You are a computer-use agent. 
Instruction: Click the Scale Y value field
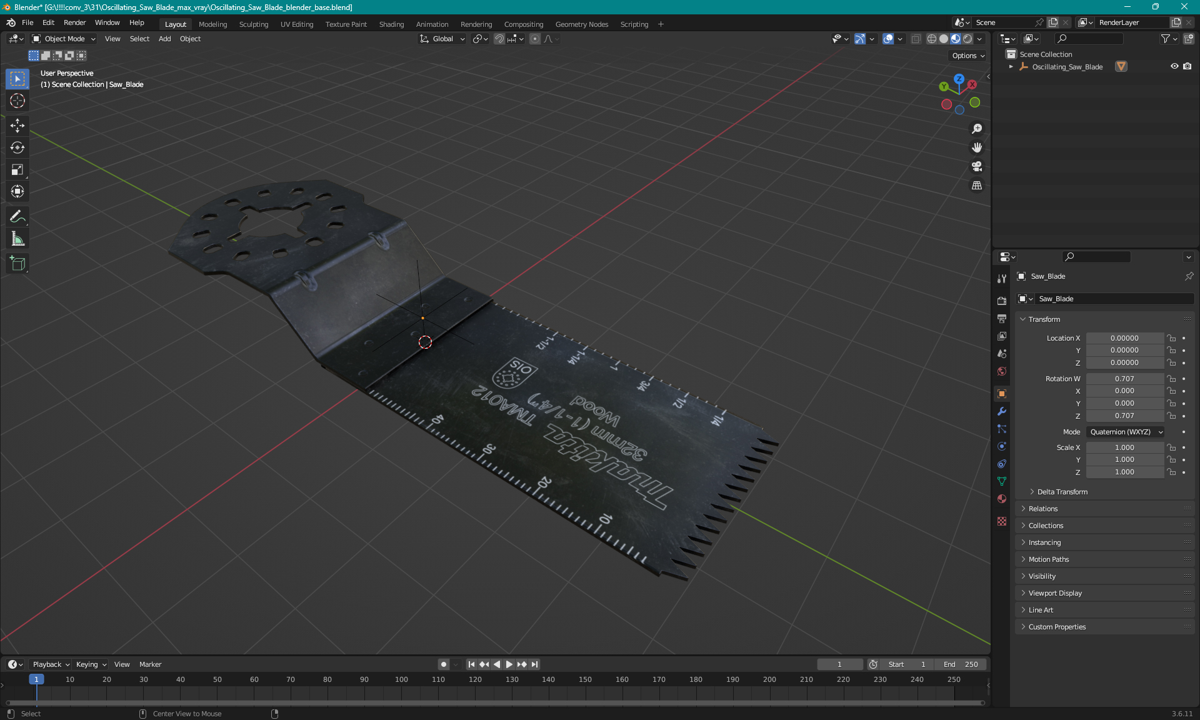point(1124,460)
